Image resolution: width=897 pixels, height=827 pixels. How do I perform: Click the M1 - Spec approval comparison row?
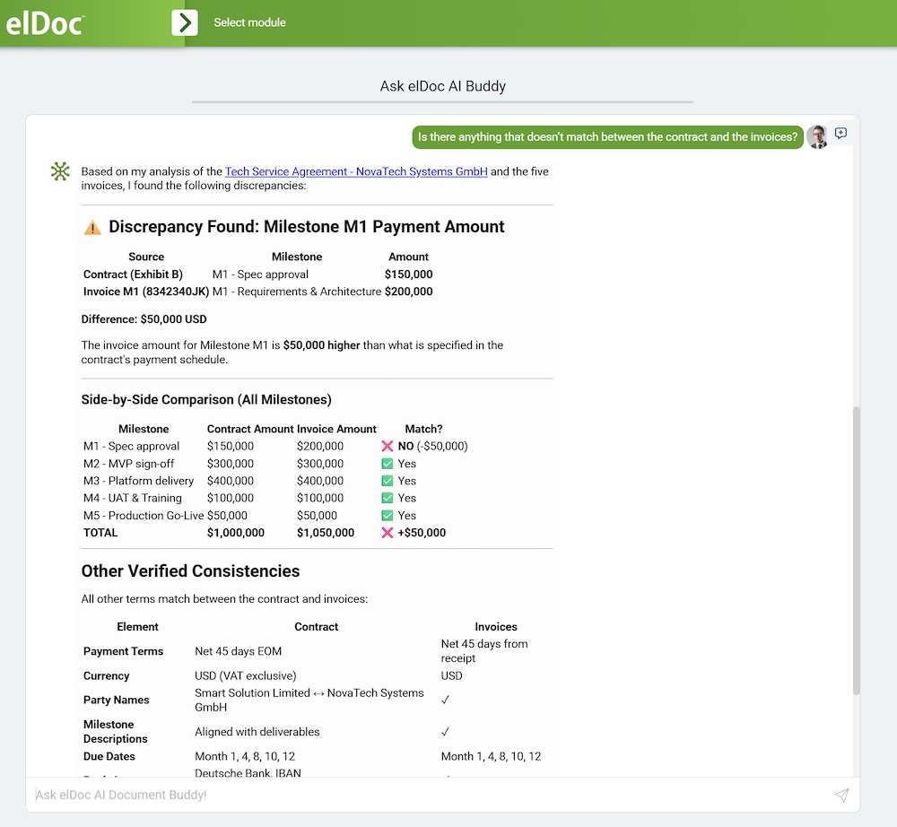tap(275, 446)
